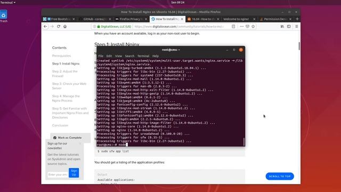Viewport: 341px width, 192px height.
Task: Close the Firefox Privacy tab
Action: [146, 19]
